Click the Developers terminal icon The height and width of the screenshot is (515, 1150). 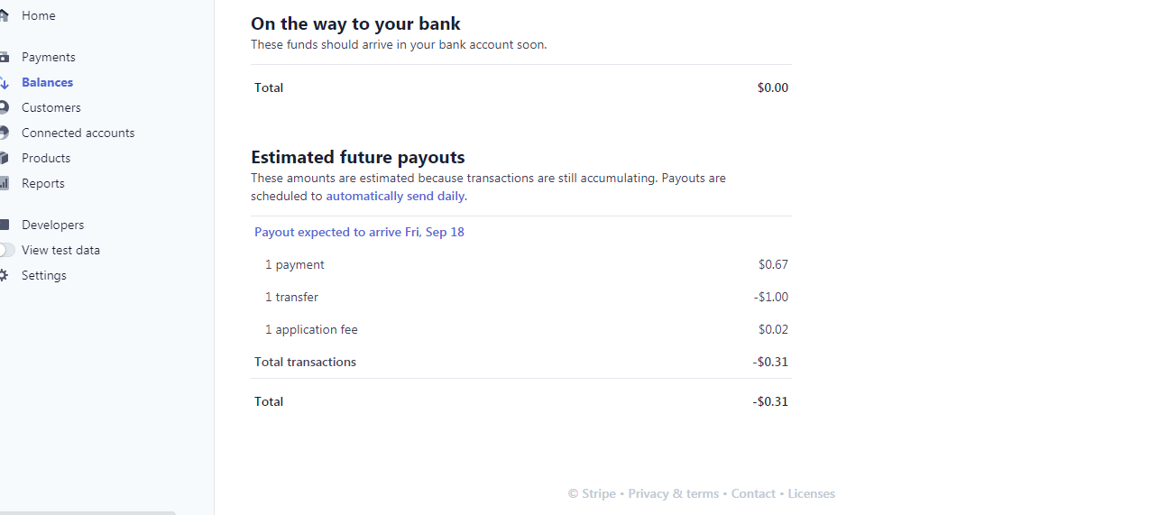click(4, 225)
